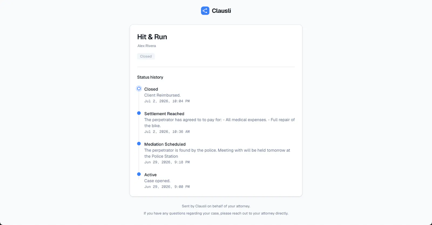Select the open-circle marker for Closed status
Screen dimensions: 432x225
point(139,89)
